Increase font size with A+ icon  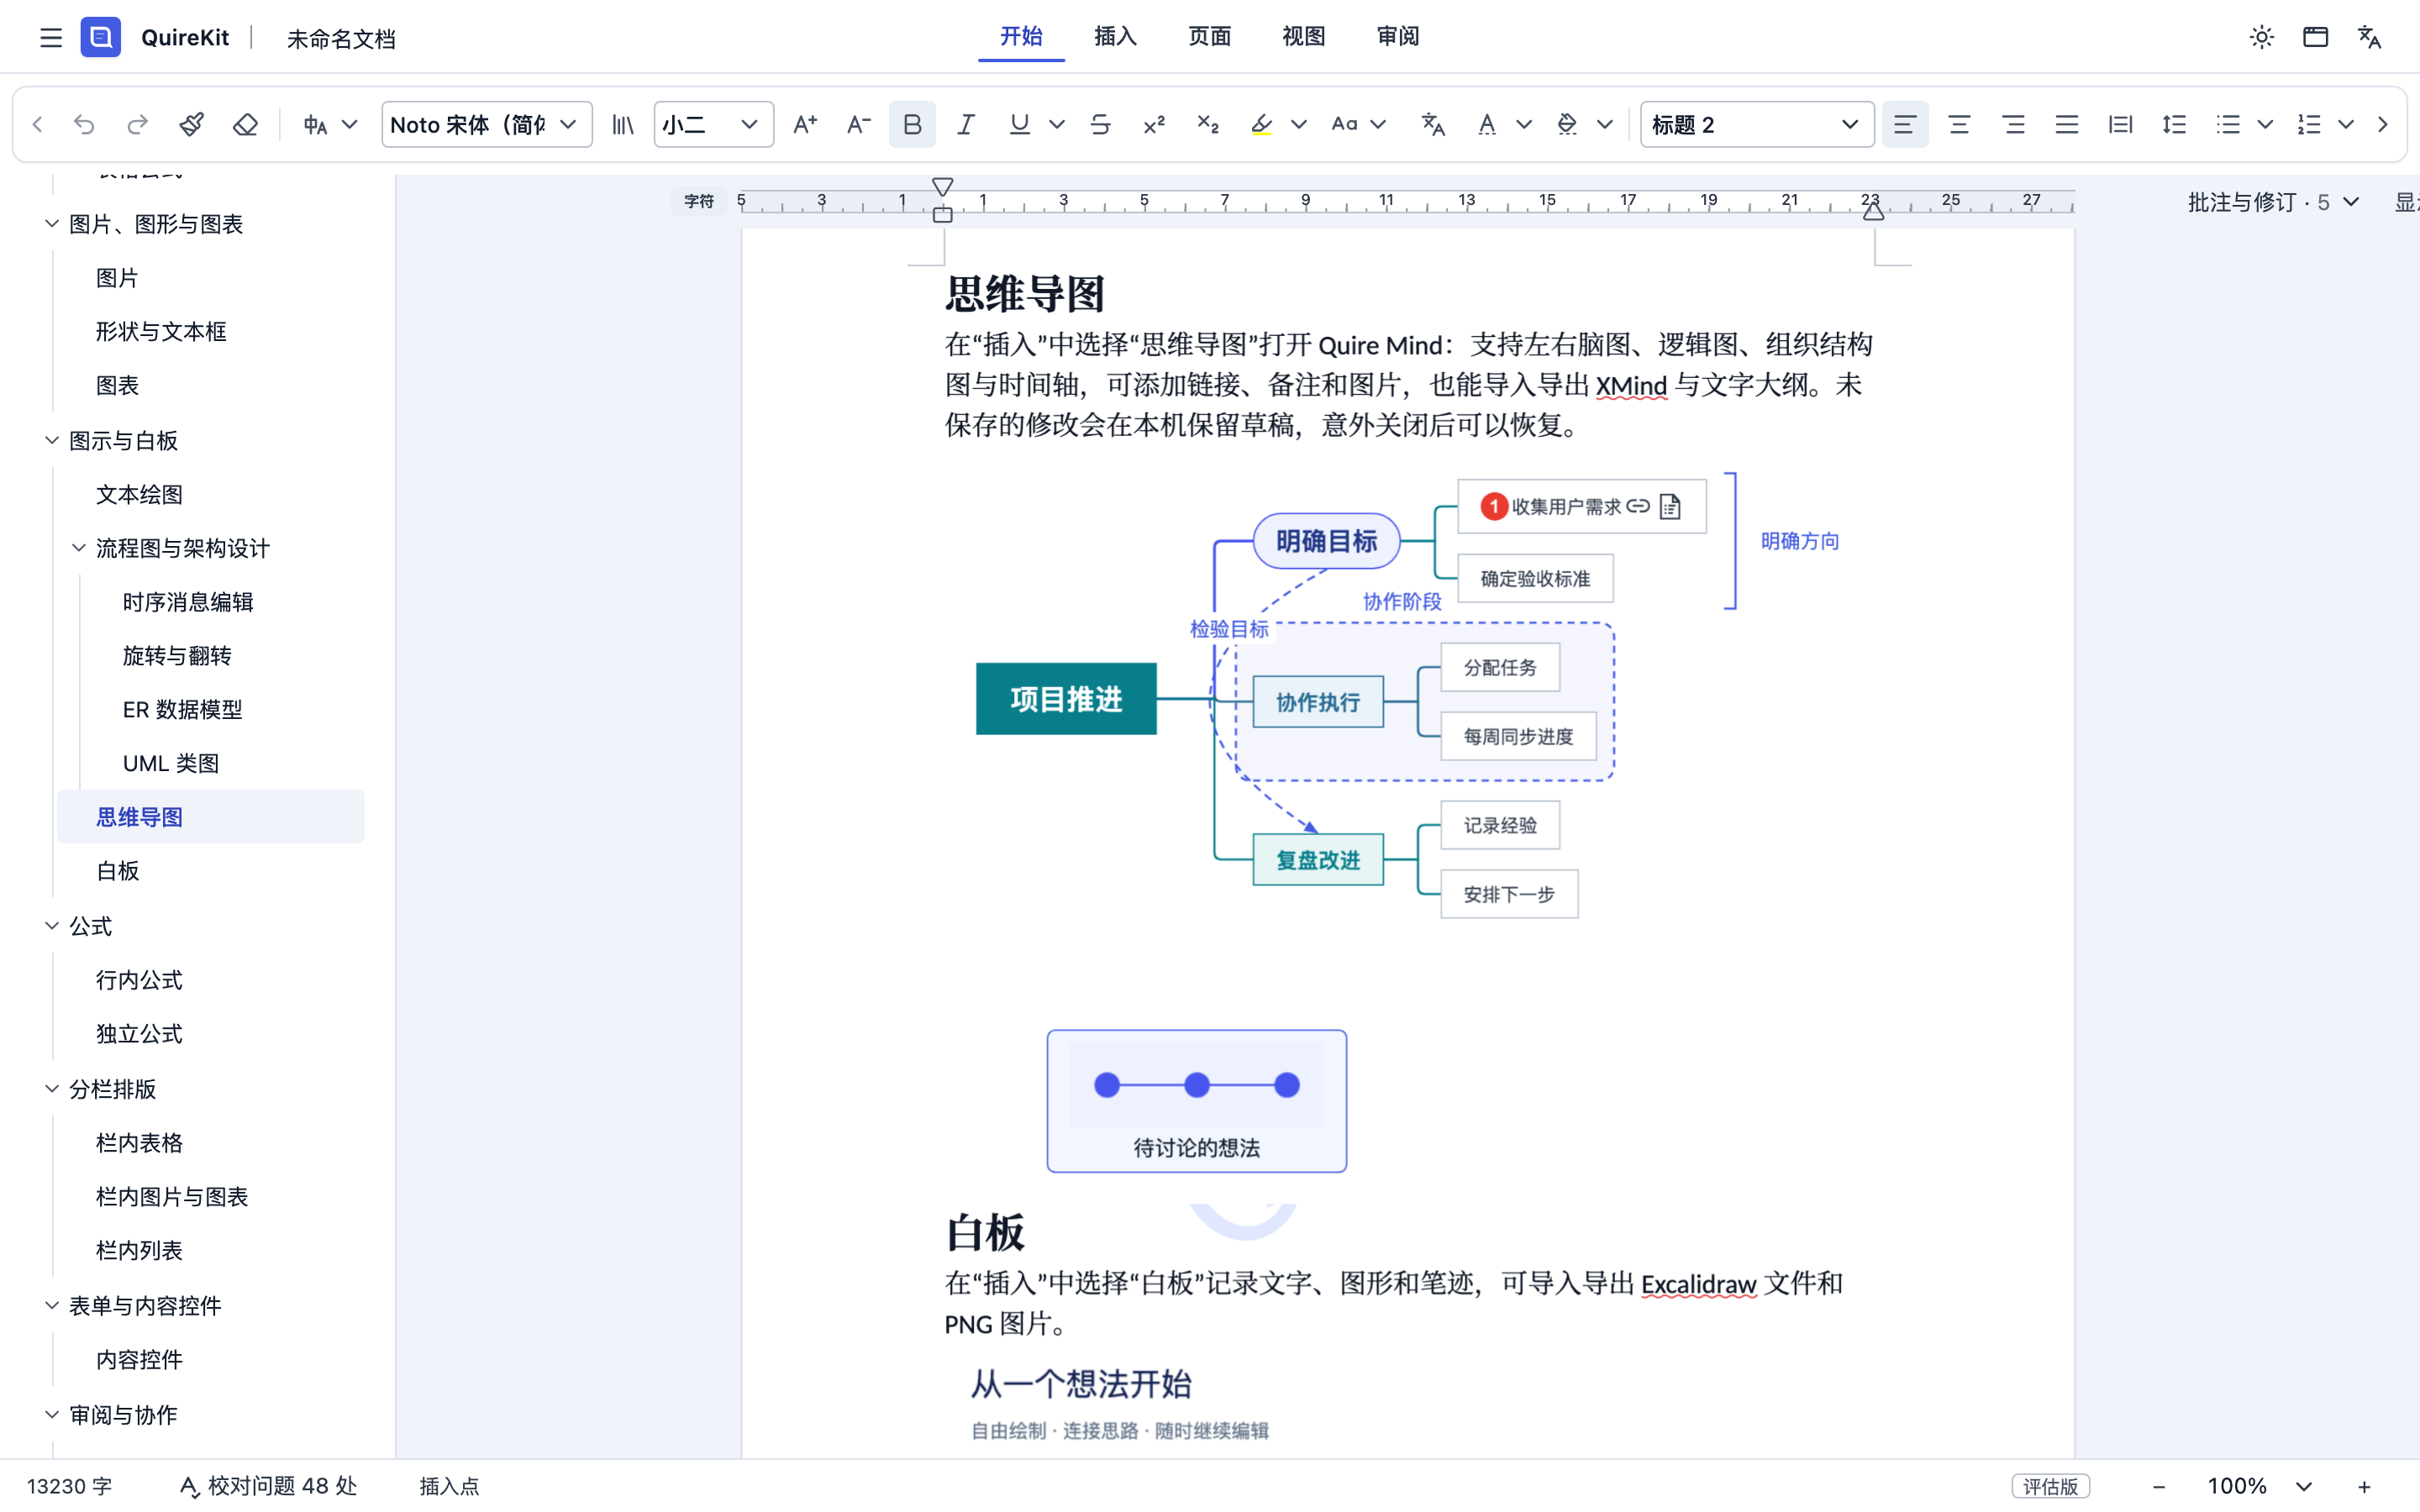coord(804,124)
